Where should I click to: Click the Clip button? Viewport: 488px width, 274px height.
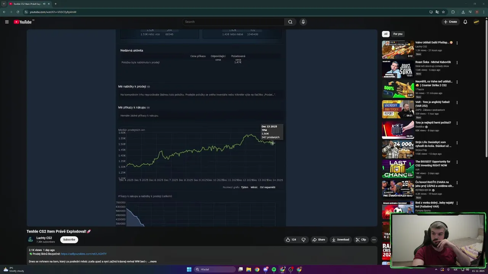click(361, 240)
